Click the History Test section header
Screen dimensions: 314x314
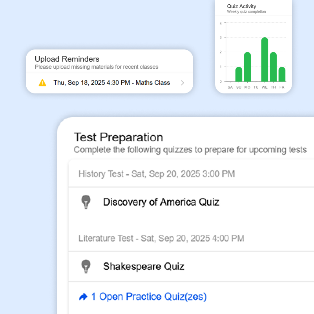157,173
